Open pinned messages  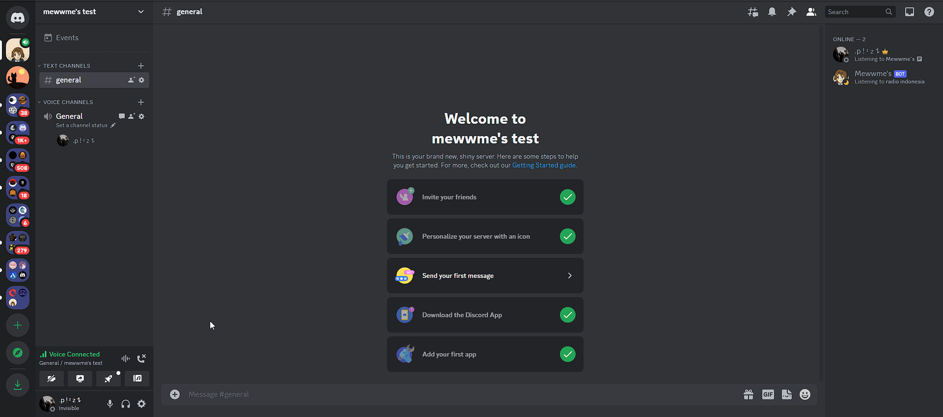point(791,12)
